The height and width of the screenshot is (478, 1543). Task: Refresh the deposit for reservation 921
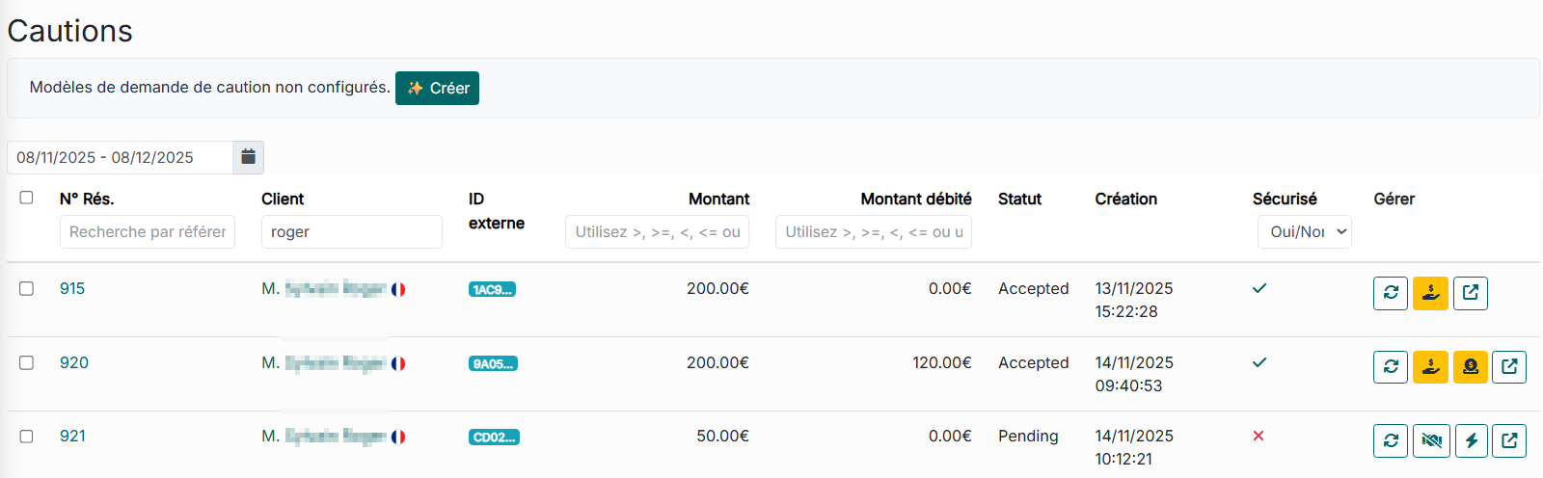pyautogui.click(x=1391, y=441)
